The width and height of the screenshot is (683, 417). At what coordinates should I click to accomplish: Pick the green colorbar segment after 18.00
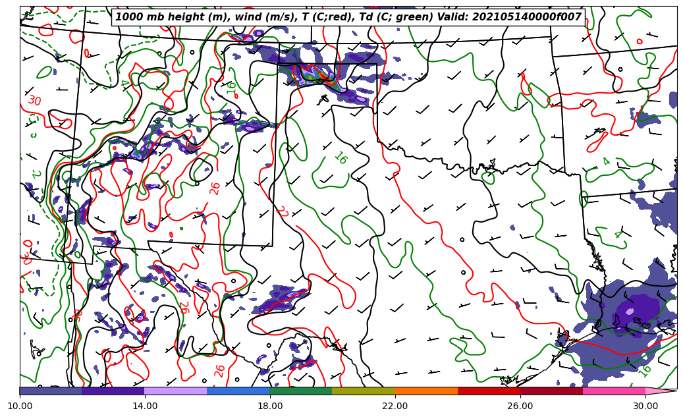301,391
